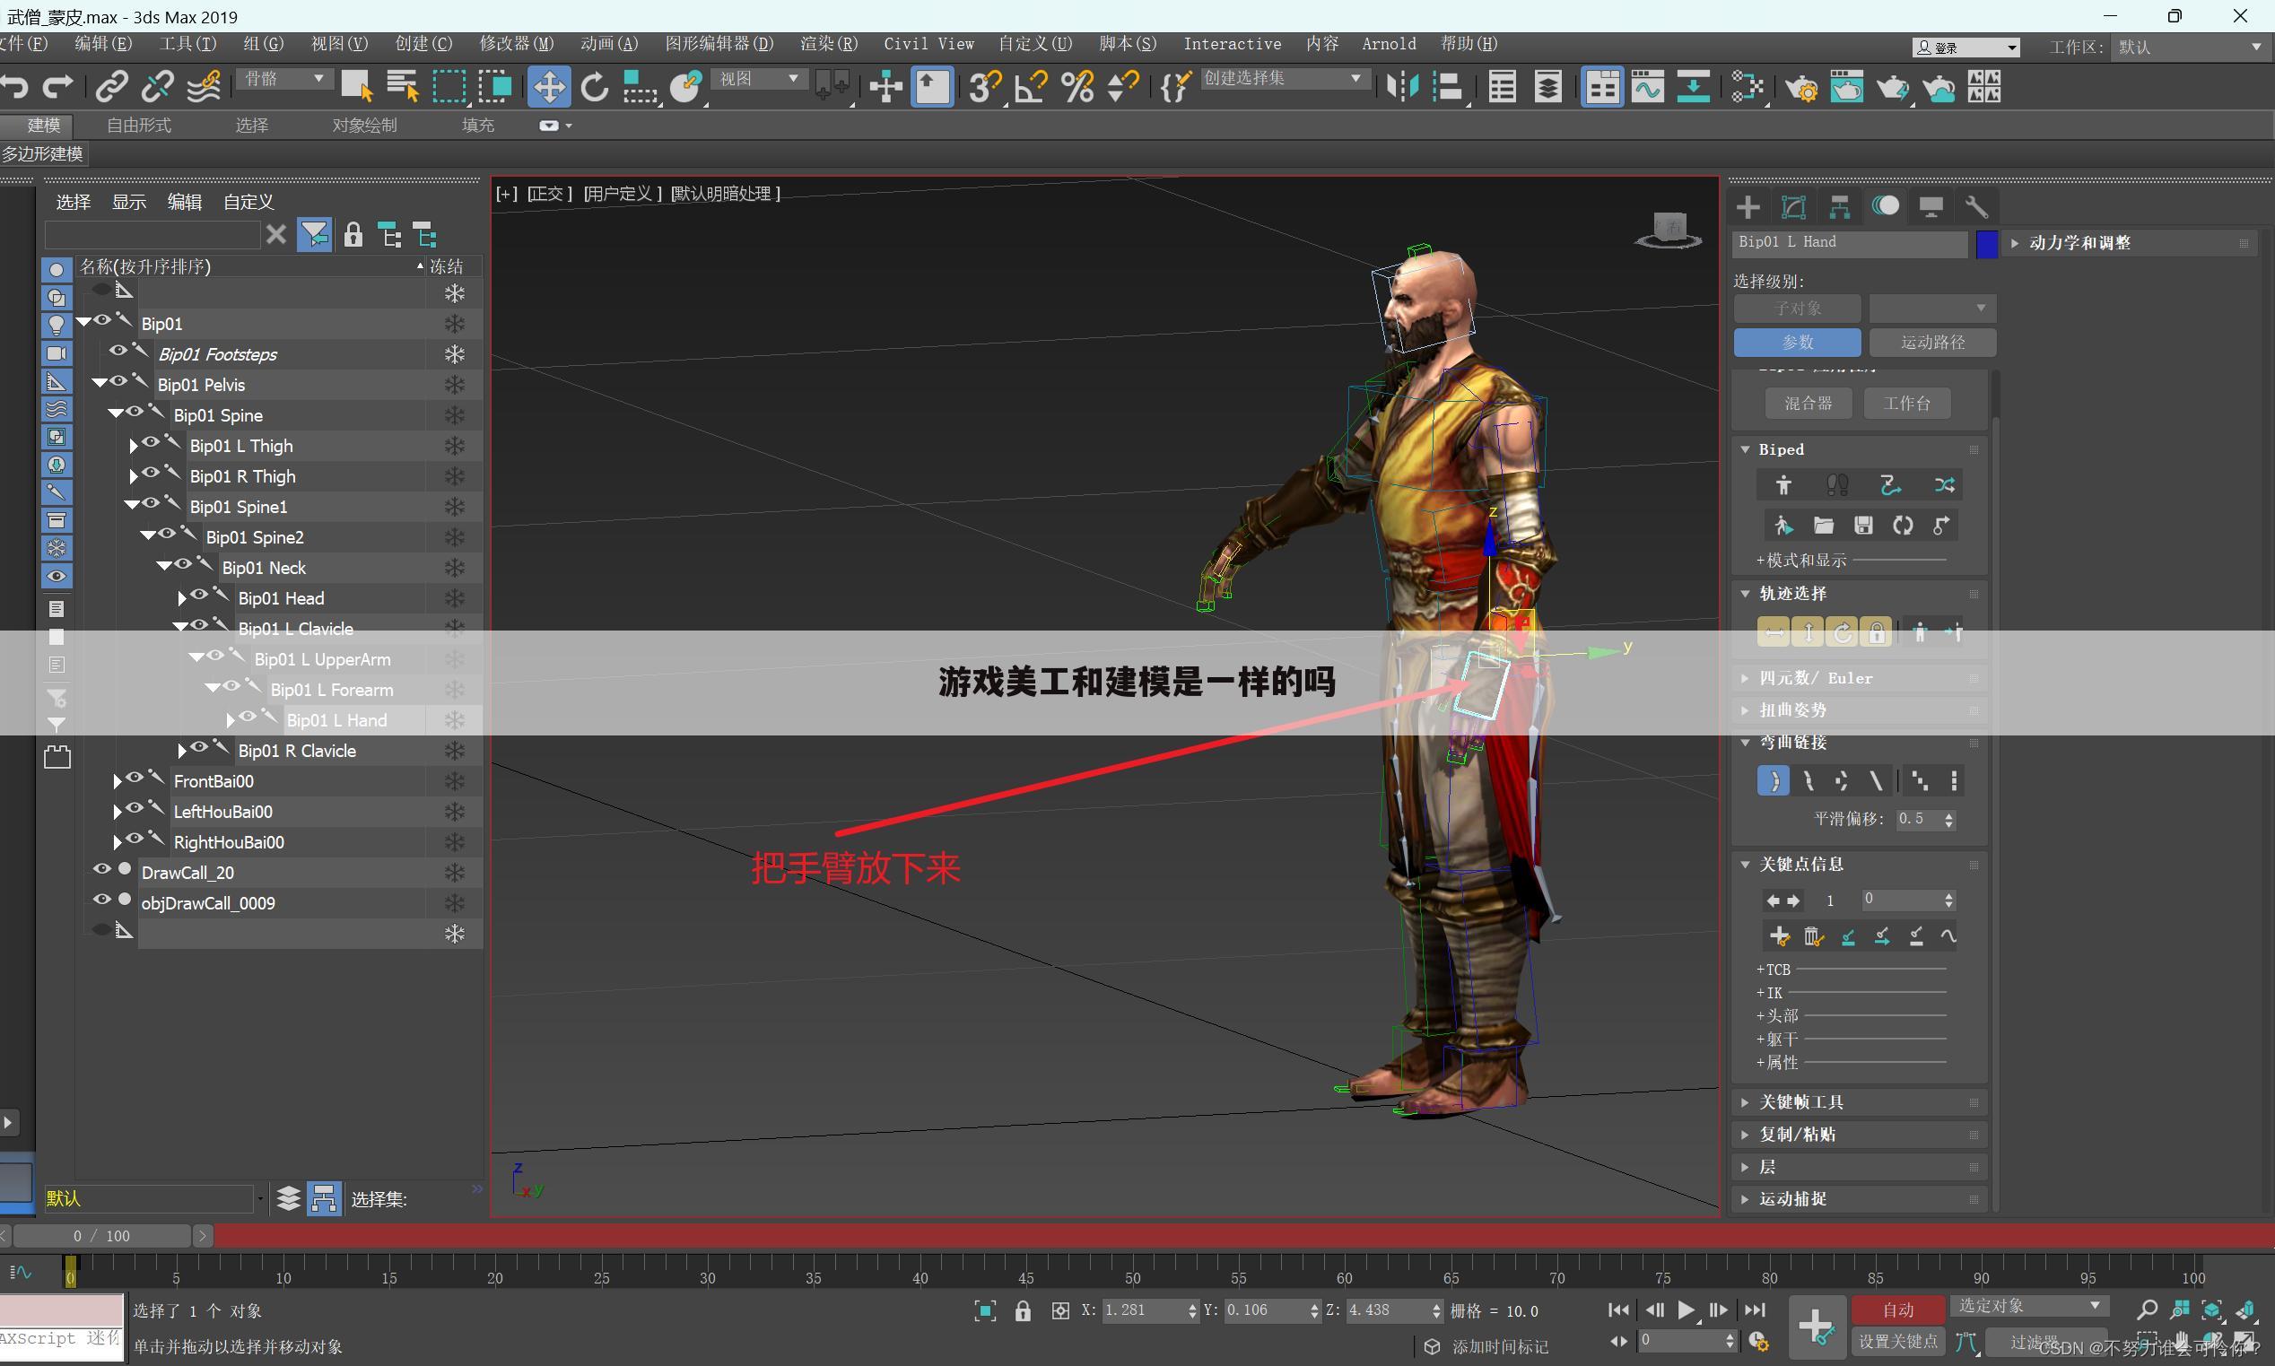Click Set Key plus icon in Key Info
The image size is (2275, 1366).
[x=1779, y=936]
